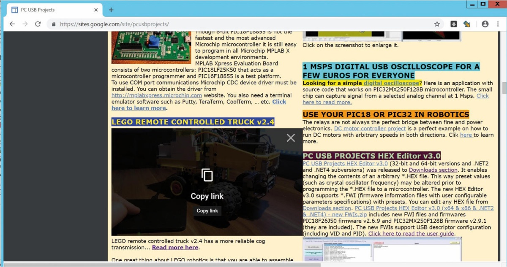Go back to the previous page

[12, 24]
